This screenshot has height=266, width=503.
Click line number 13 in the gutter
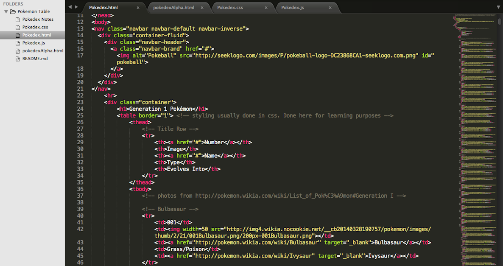coord(80,29)
